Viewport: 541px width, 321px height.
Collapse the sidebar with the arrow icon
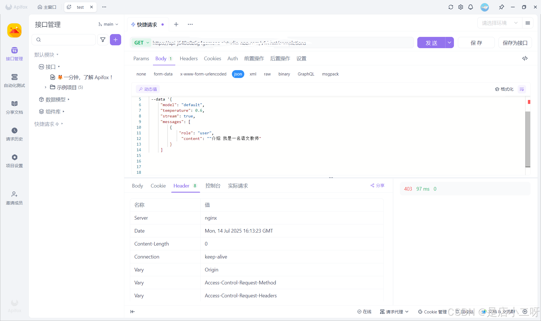click(132, 311)
